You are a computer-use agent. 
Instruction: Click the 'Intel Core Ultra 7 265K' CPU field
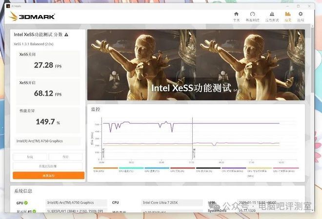pos(172,202)
